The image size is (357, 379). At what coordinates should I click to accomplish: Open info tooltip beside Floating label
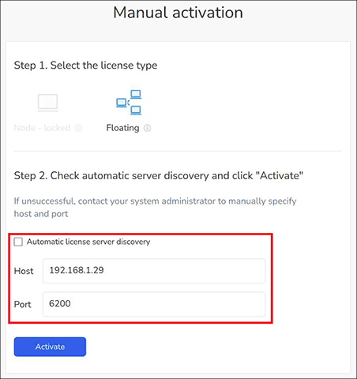148,128
